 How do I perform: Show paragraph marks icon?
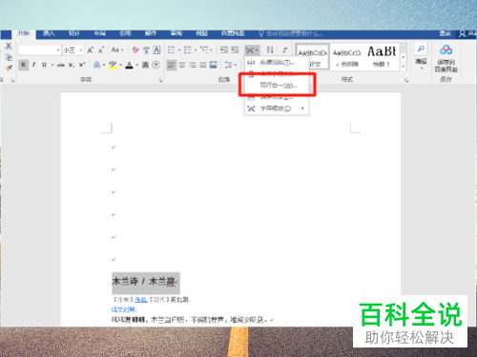[x=285, y=50]
